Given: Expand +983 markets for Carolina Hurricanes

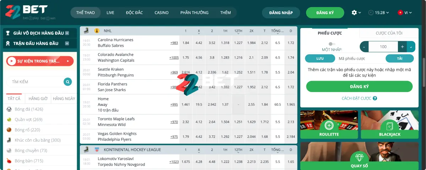Looking at the screenshot, I should 174,43.
